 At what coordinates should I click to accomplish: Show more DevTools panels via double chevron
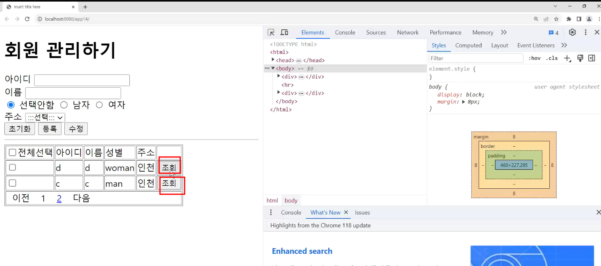(x=504, y=33)
